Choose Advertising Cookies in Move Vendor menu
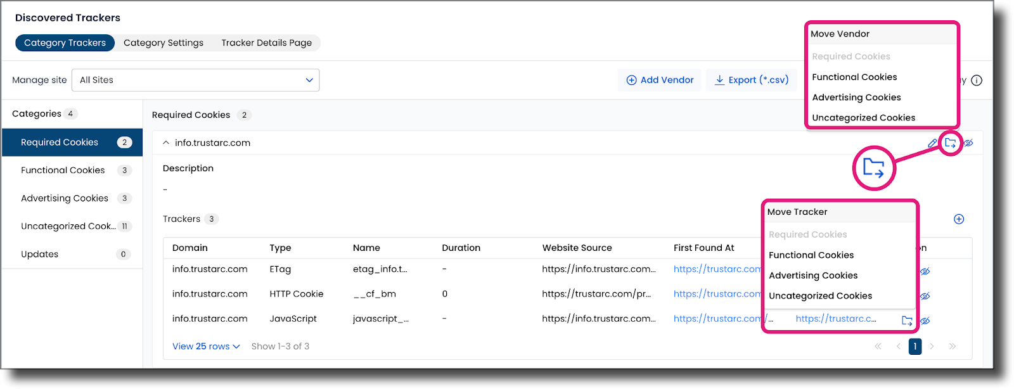The image size is (1014, 389). pyautogui.click(x=856, y=97)
